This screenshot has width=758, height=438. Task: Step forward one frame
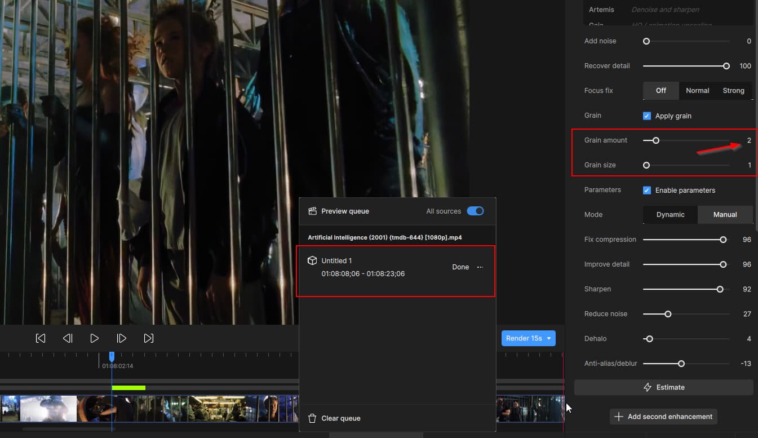pyautogui.click(x=121, y=338)
